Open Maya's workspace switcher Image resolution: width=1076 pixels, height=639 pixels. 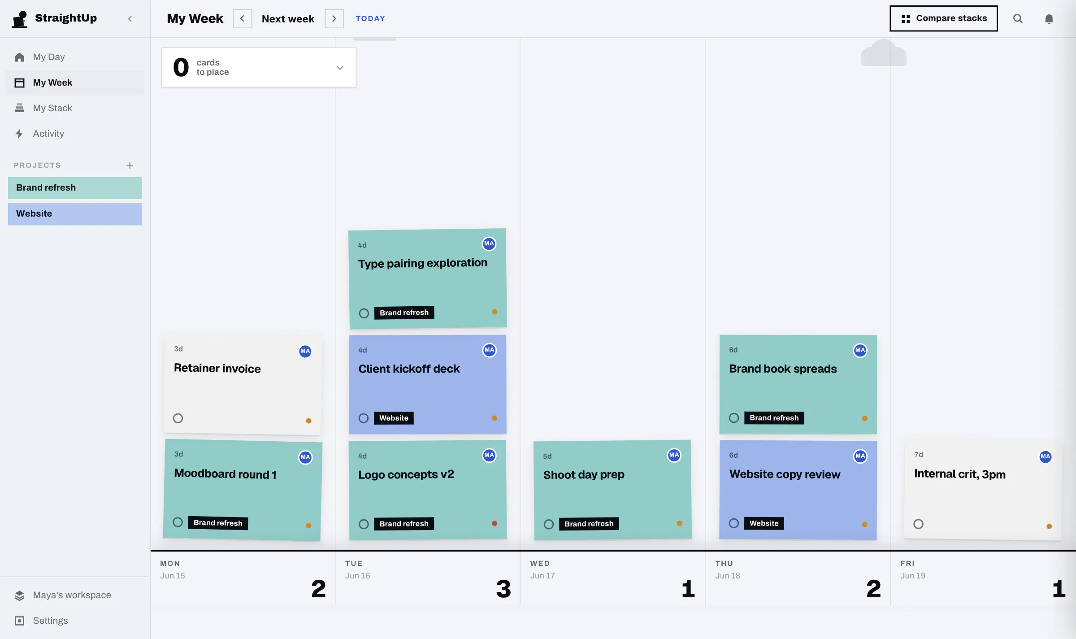[74, 595]
